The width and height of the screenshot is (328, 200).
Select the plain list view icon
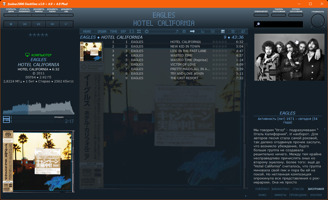pyautogui.click(x=233, y=31)
